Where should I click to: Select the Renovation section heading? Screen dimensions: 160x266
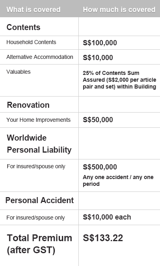(x=28, y=105)
